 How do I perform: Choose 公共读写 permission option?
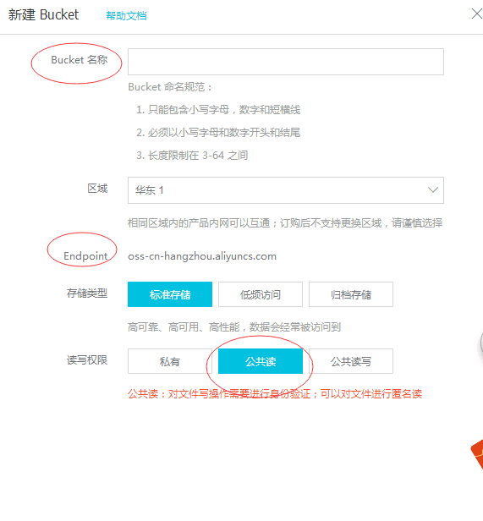click(351, 361)
